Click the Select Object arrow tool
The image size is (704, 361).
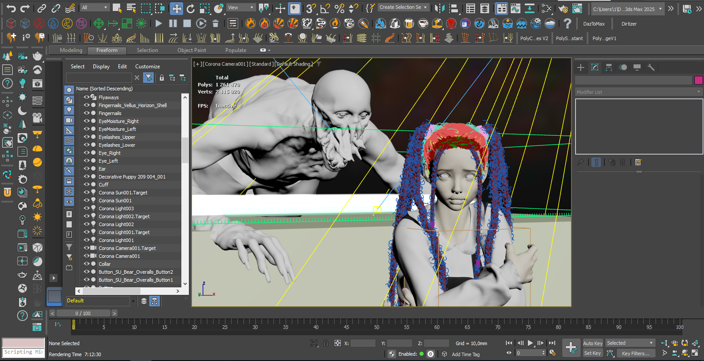tap(117, 8)
